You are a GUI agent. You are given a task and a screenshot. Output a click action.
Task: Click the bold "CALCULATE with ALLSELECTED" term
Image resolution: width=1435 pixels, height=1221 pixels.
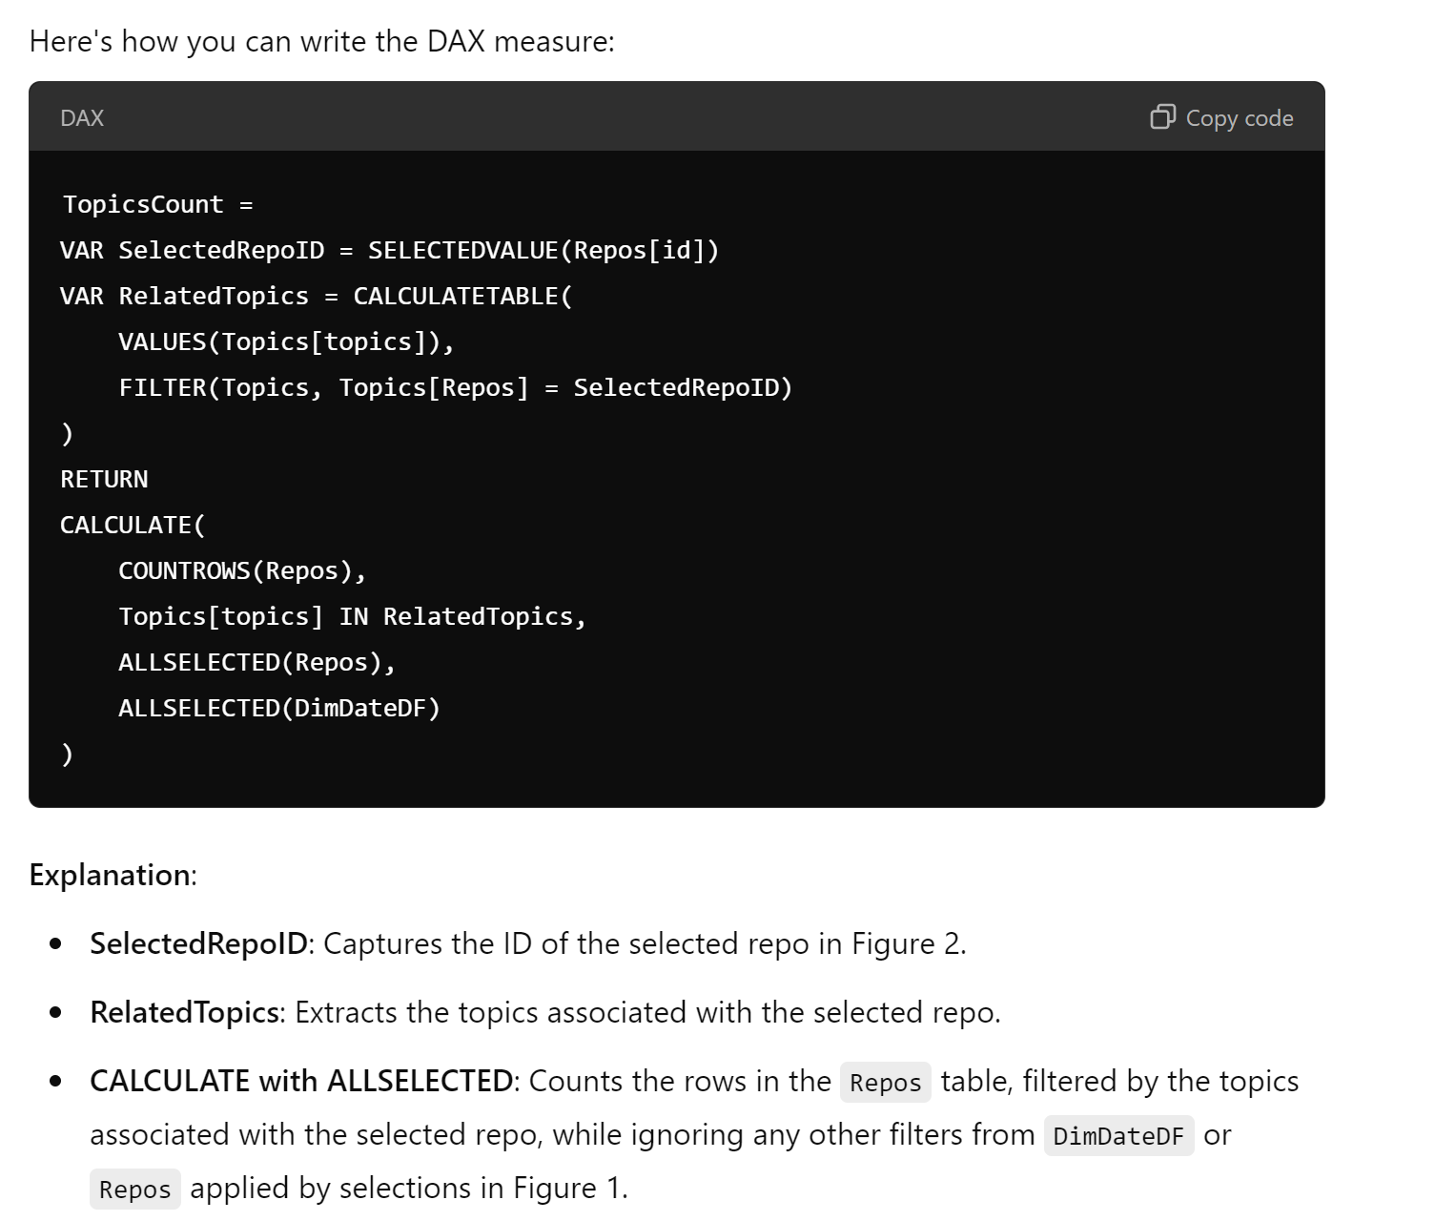pyautogui.click(x=301, y=1081)
